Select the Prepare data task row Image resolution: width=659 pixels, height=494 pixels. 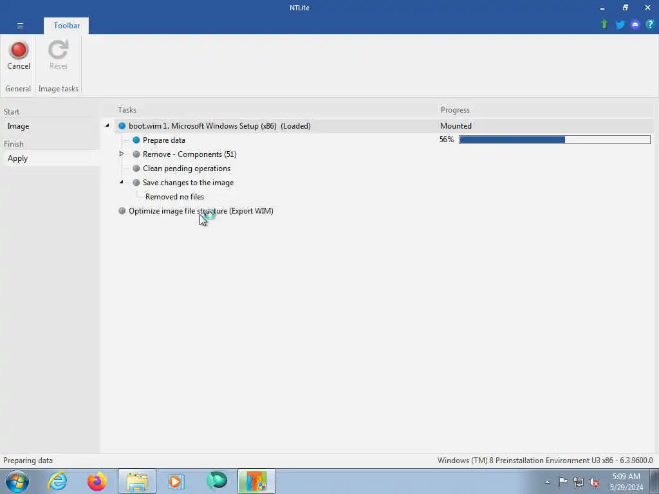(x=164, y=140)
